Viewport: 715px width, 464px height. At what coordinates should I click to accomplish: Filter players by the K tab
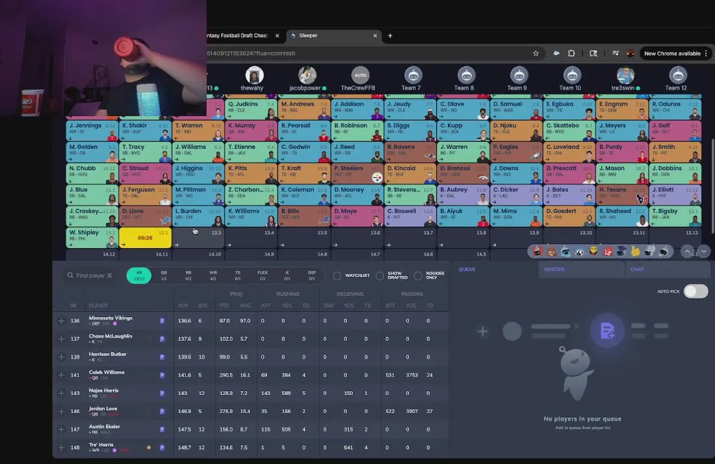click(287, 275)
